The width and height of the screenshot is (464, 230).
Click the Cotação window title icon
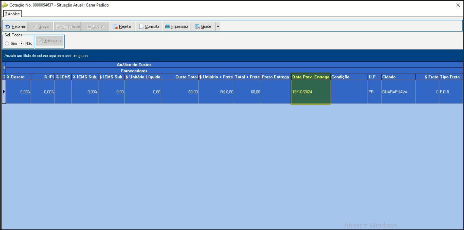coord(5,5)
